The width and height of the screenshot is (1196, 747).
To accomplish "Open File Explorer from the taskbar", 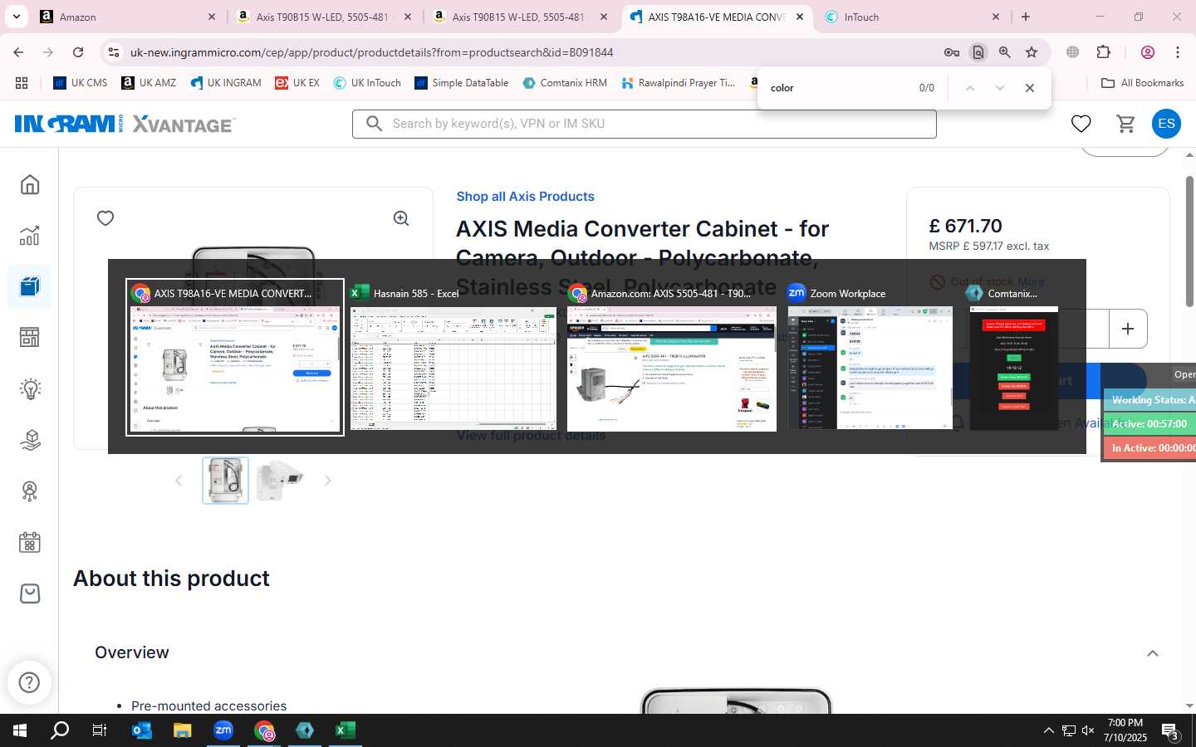I will (182, 730).
